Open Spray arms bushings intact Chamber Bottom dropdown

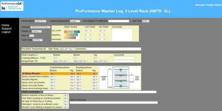[52, 89]
